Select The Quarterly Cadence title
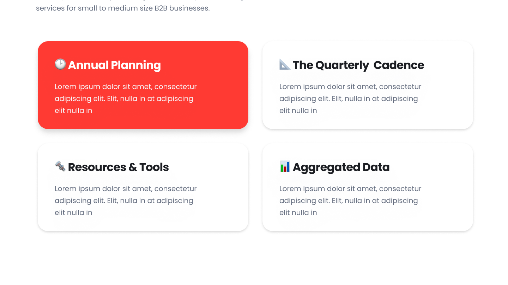 (358, 65)
